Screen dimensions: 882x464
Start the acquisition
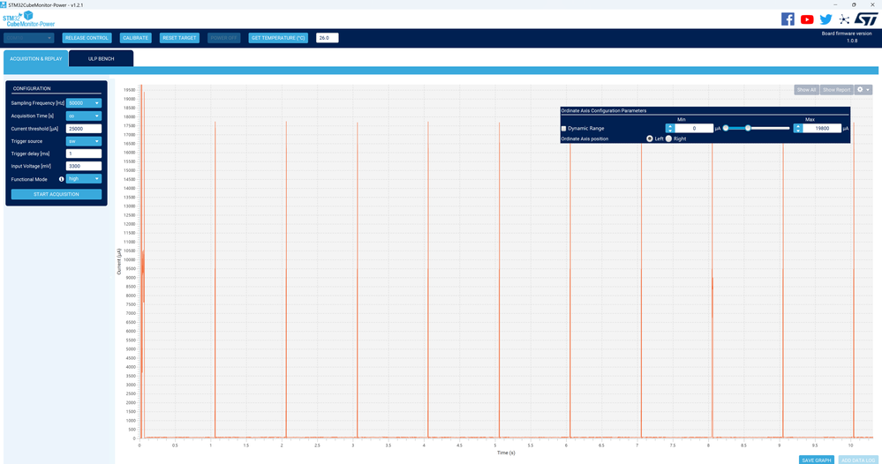point(57,194)
